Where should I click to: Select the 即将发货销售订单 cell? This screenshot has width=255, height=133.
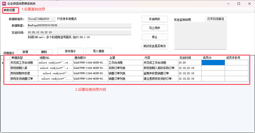[24, 79]
